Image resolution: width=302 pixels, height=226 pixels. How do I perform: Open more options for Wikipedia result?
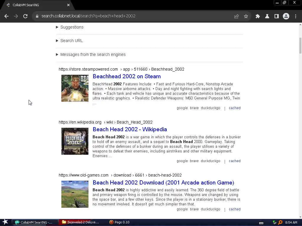(224, 162)
